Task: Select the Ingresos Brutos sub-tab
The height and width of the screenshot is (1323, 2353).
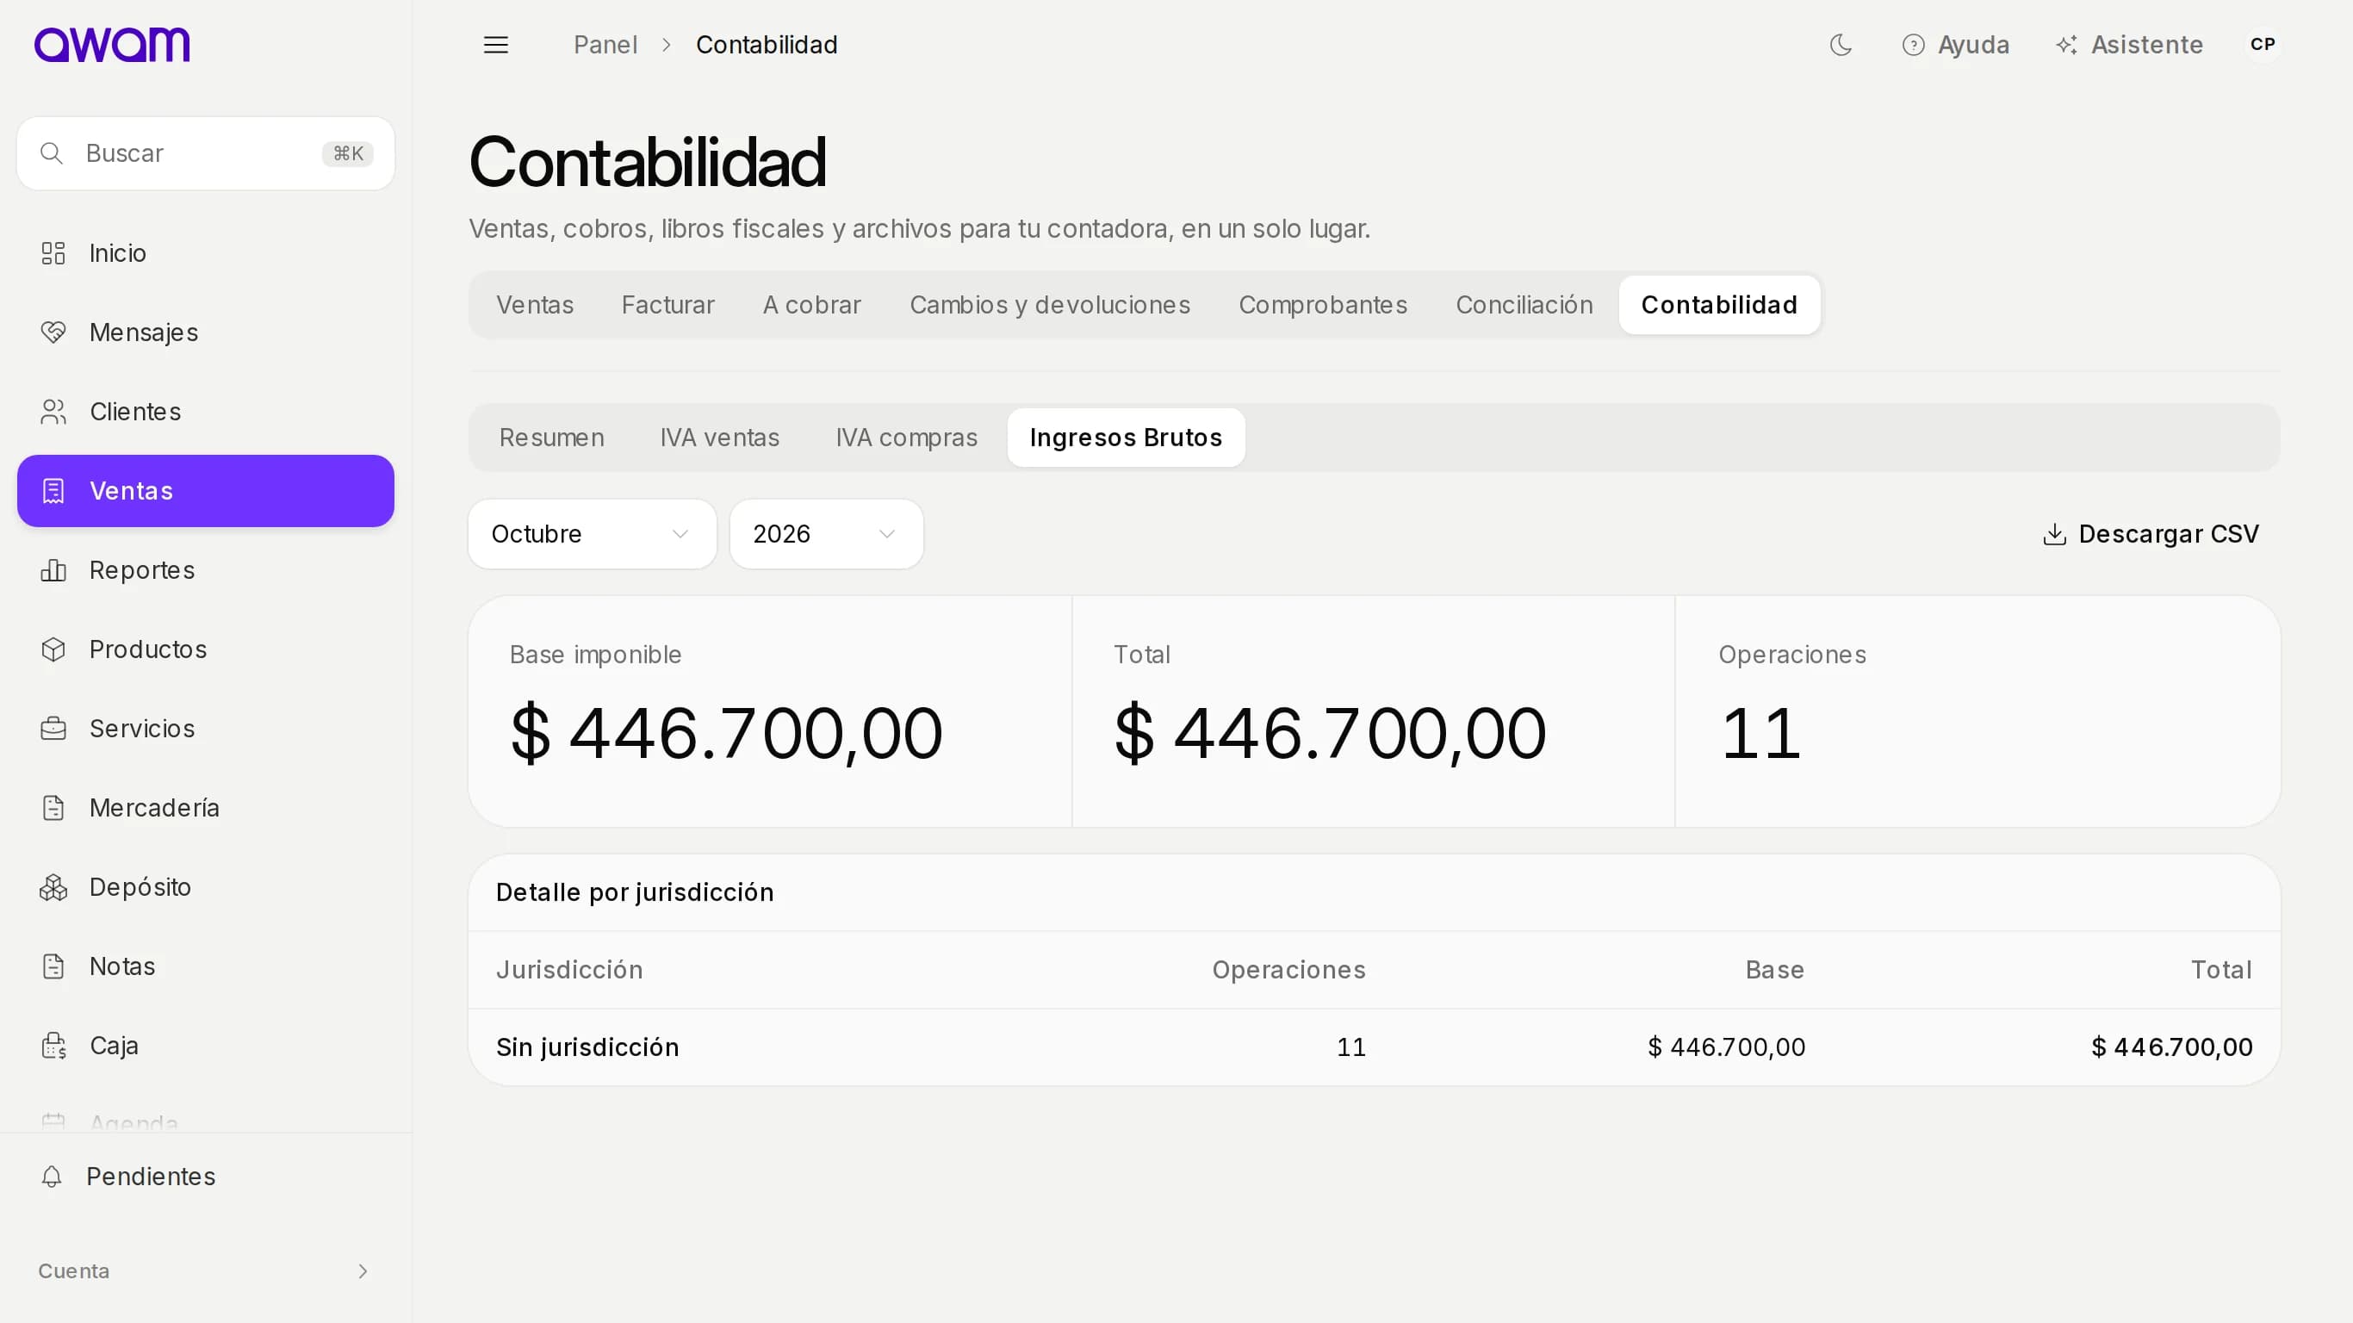Action: pos(1126,438)
